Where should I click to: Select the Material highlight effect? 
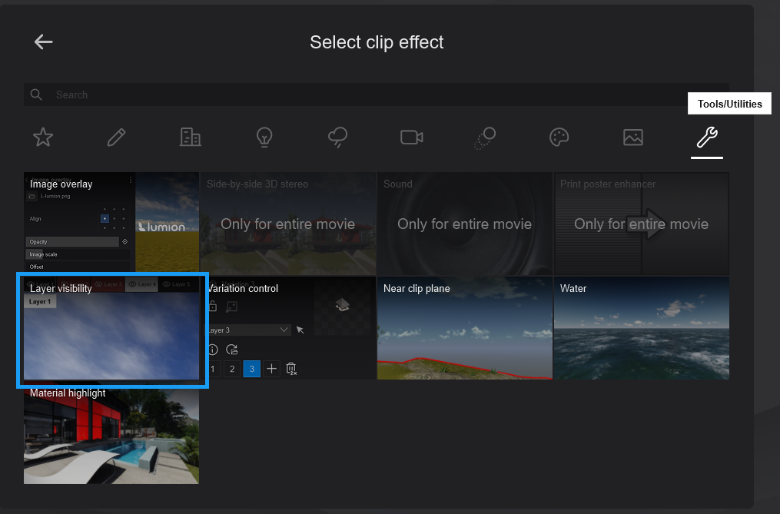pos(111,434)
